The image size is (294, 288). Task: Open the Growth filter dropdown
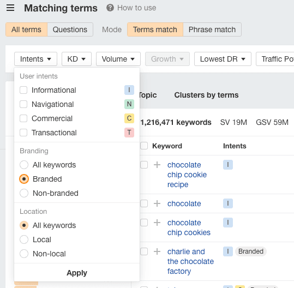pos(167,59)
